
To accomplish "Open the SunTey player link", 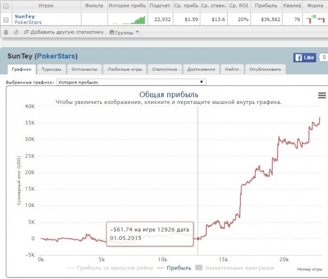I will pyautogui.click(x=25, y=16).
